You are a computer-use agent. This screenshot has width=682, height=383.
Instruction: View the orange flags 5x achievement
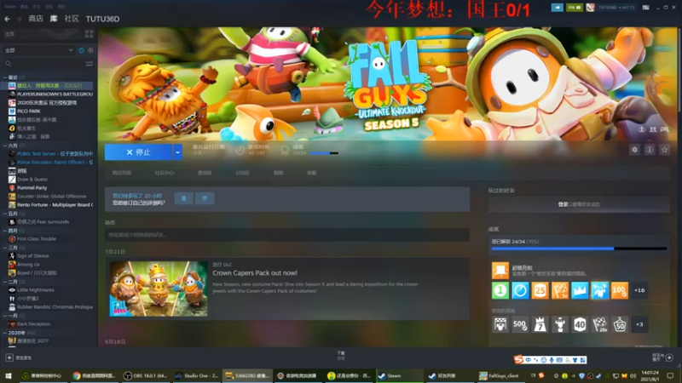tap(560, 290)
